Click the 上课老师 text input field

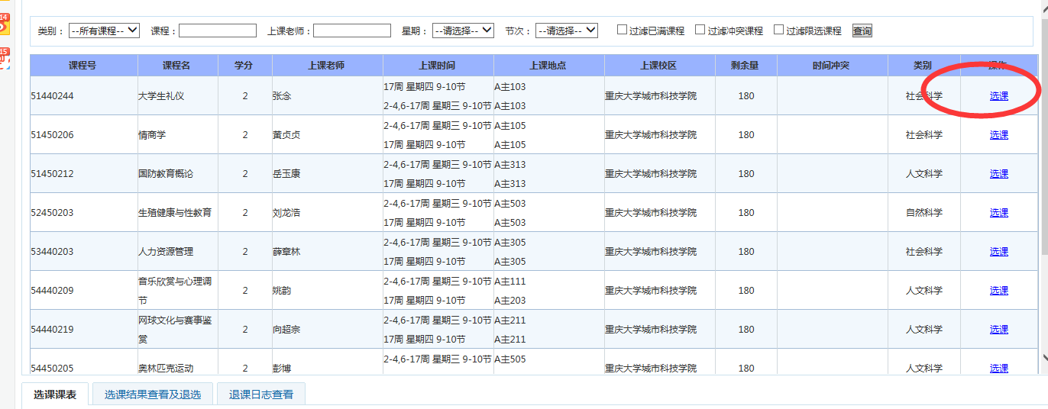tap(351, 31)
